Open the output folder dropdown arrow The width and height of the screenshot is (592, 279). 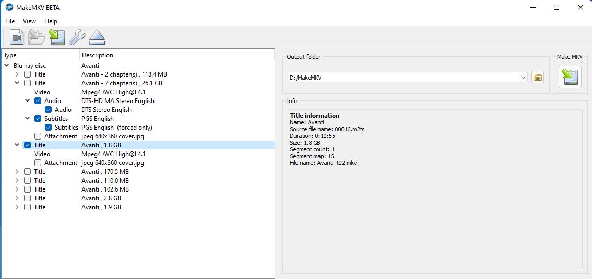(x=523, y=78)
